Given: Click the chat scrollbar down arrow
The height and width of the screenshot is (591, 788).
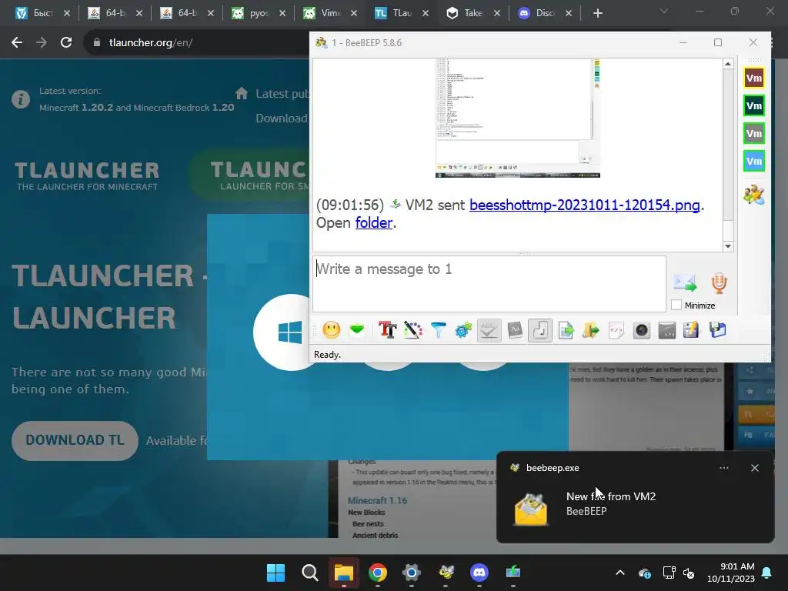Looking at the screenshot, I should (728, 246).
